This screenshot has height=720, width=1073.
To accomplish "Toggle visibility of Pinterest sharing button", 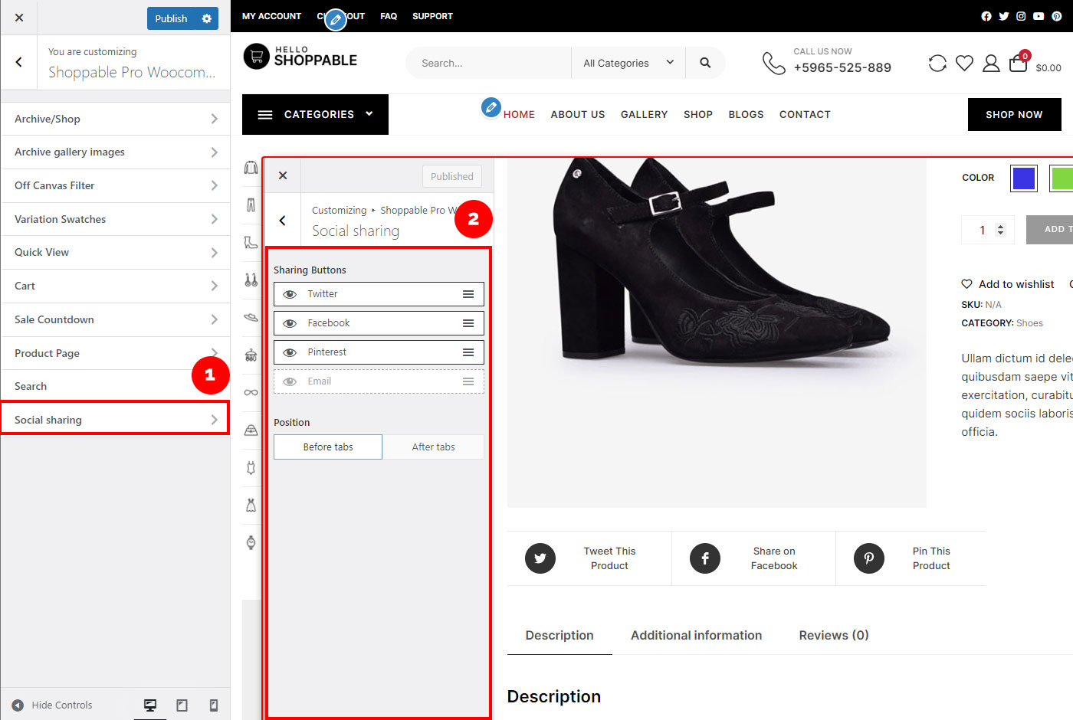I will click(290, 352).
